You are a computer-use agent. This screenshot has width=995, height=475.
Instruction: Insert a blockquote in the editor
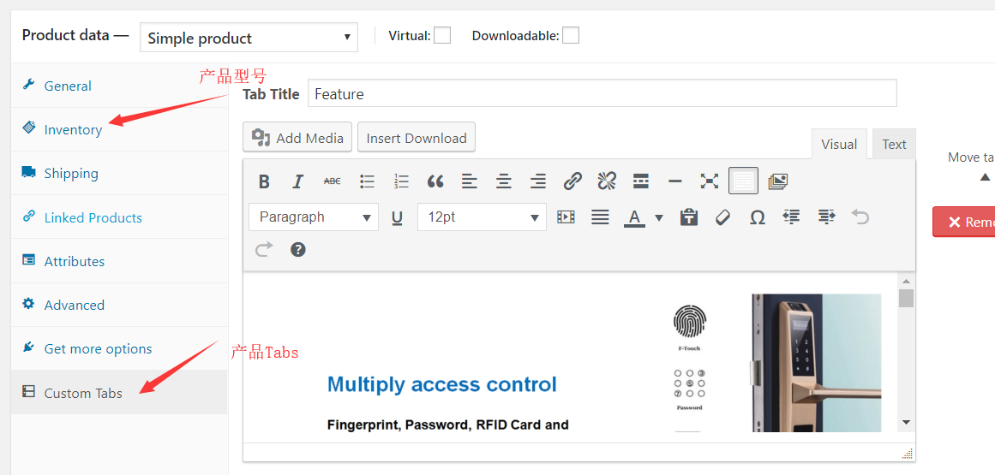coord(435,181)
